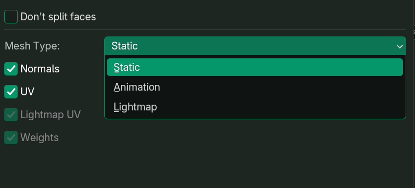Toggle the greyed Lightmap UV checkbox

pos(11,115)
